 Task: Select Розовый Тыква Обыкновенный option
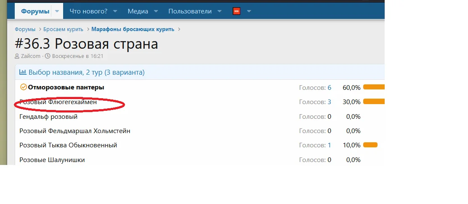[68, 145]
